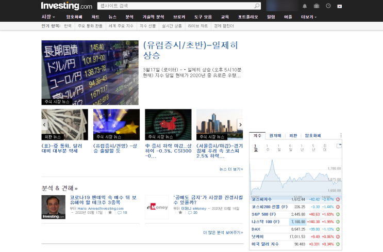Select the 지수 tab in widget
This screenshot has width=383, height=252.
pyautogui.click(x=257, y=135)
